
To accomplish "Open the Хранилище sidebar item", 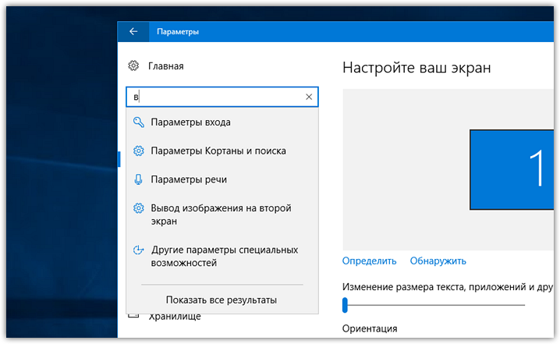I will point(175,317).
